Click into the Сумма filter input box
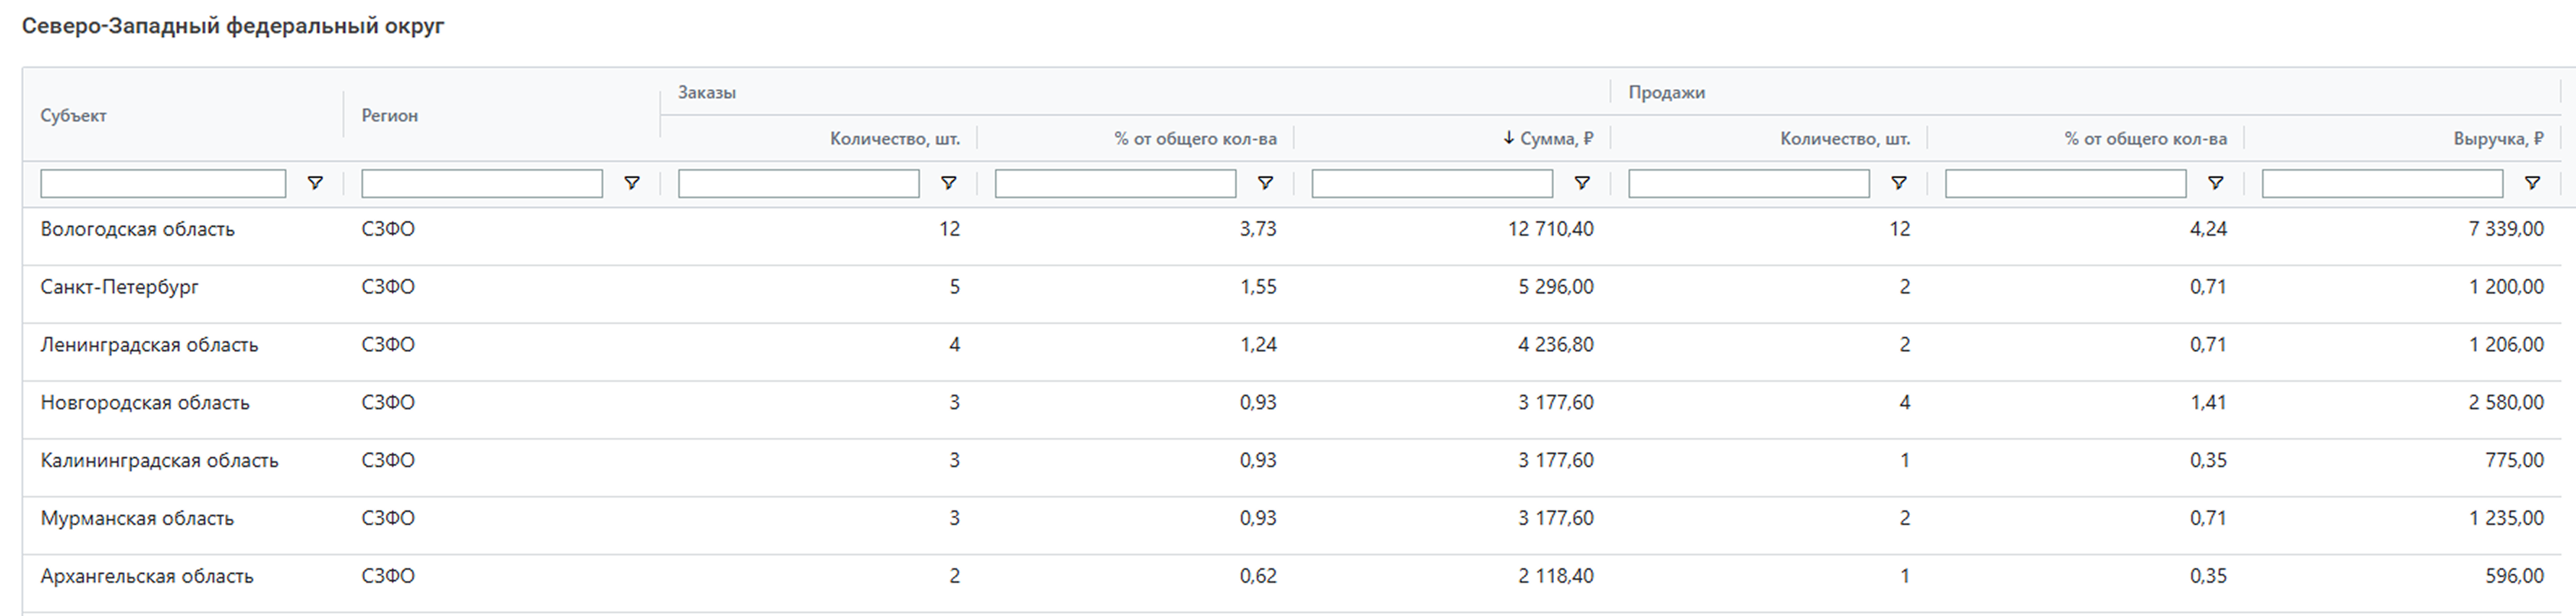Image resolution: width=2576 pixels, height=616 pixels. pos(1431,183)
